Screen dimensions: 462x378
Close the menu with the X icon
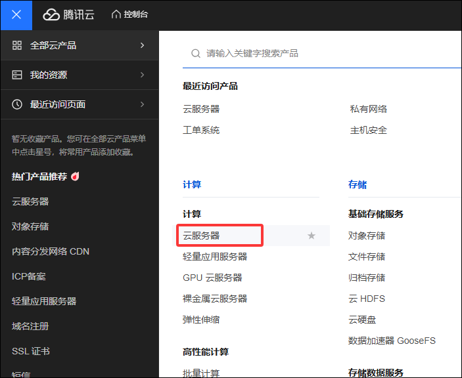tap(16, 14)
